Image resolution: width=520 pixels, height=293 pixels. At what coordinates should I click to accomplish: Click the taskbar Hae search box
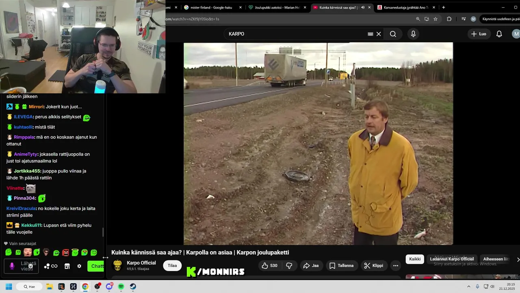pyautogui.click(x=30, y=286)
